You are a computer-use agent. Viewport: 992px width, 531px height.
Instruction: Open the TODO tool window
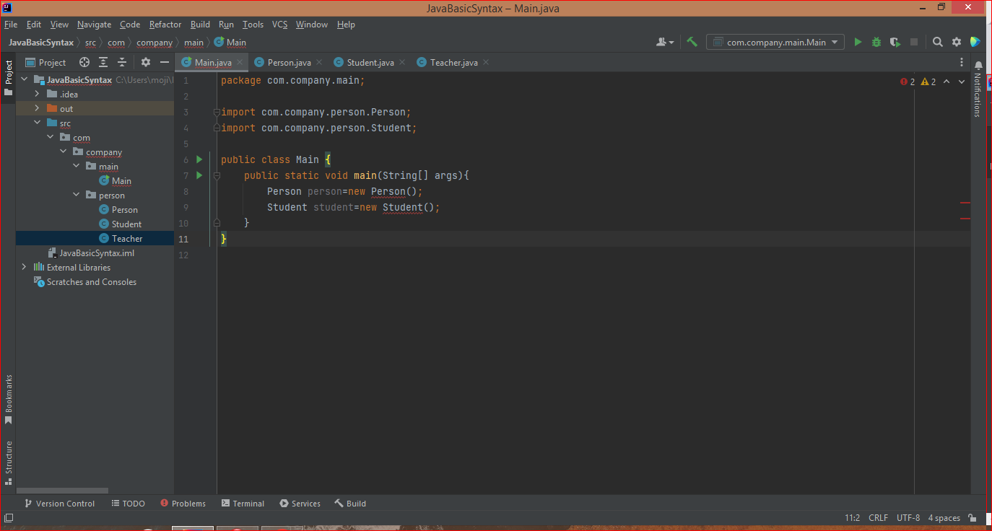(129, 504)
